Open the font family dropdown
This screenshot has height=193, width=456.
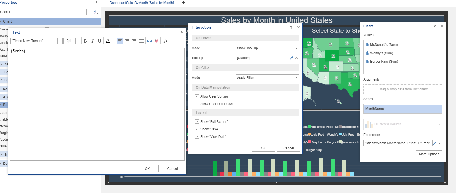(x=60, y=41)
